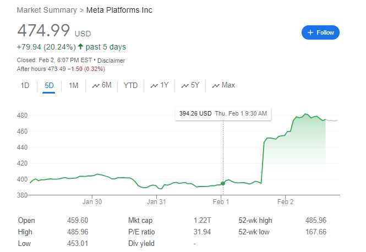Go to the Market Summary breadcrumb
The width and height of the screenshot is (366, 252).
tap(47, 10)
